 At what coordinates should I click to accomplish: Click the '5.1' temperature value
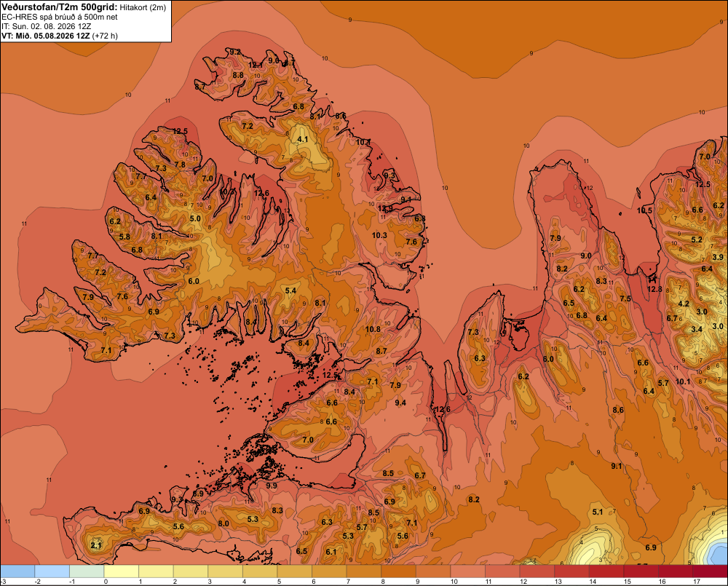(598, 512)
